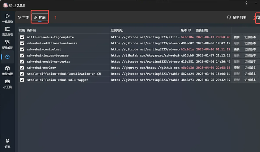Click the 远端地址 column header
The image size is (260, 152).
[x=117, y=30]
